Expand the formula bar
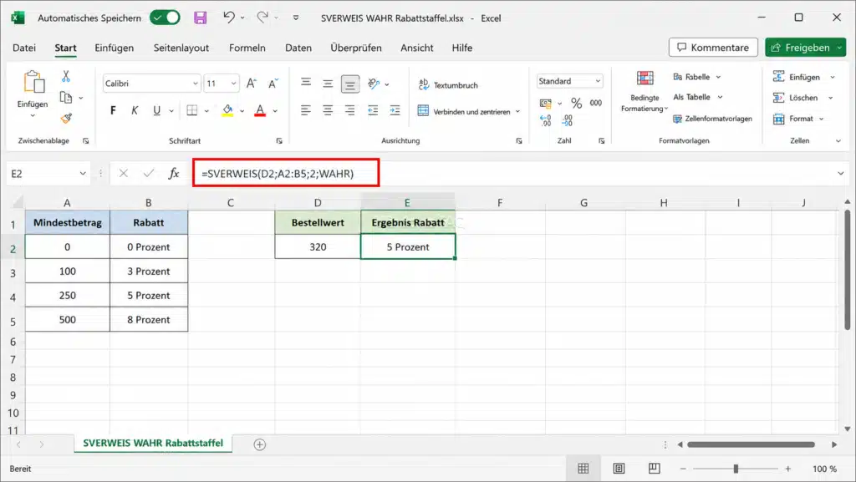856x482 pixels. point(841,174)
